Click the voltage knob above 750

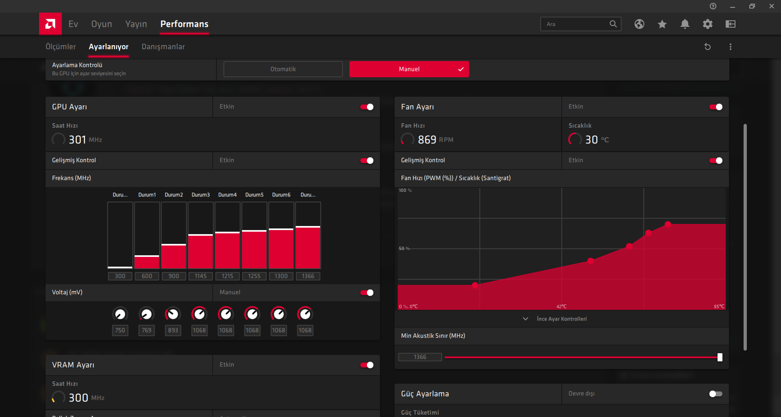click(120, 314)
